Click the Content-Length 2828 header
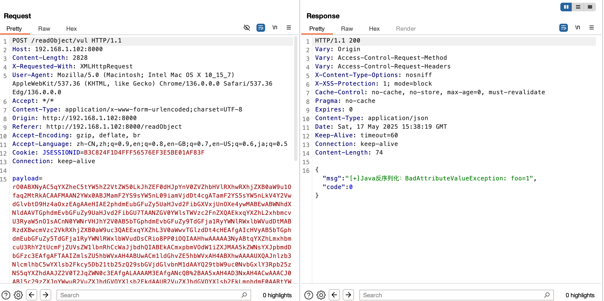The image size is (604, 301). [x=50, y=58]
